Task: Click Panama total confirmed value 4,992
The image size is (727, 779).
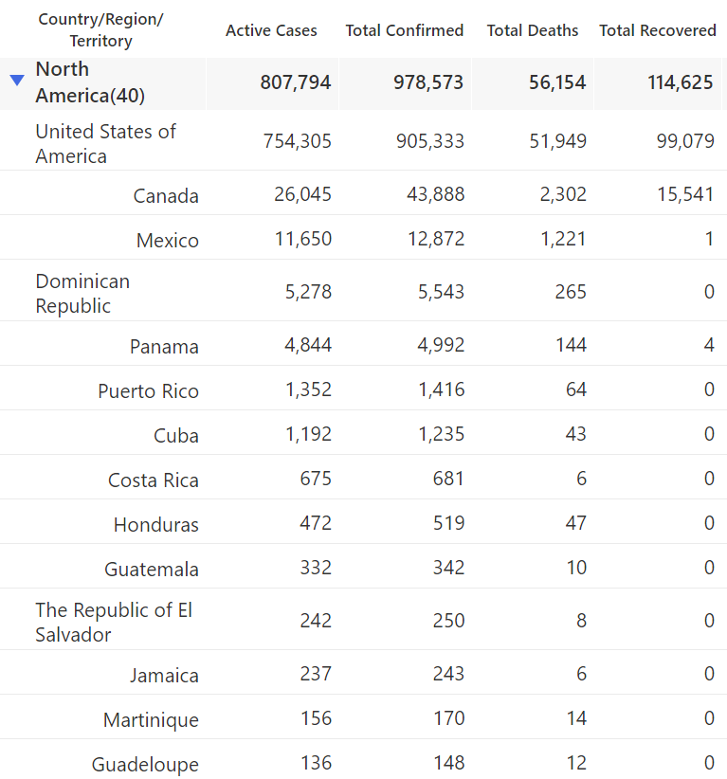Action: click(x=441, y=345)
